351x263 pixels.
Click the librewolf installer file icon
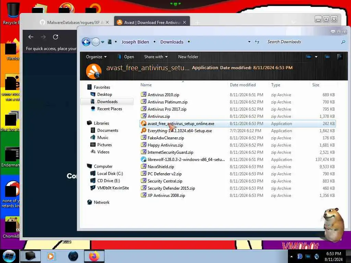click(144, 159)
